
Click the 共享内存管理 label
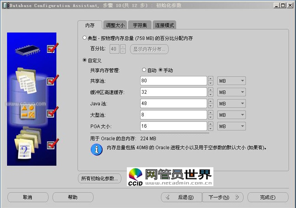(x=105, y=70)
